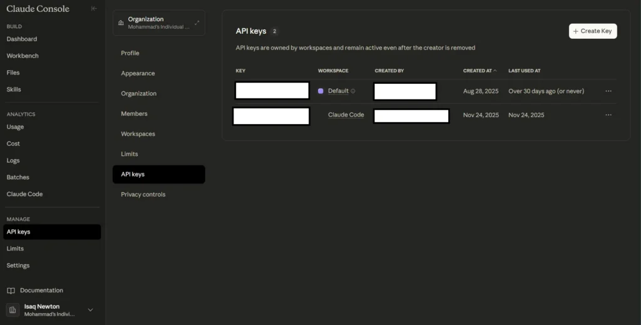The image size is (641, 325).
Task: Select Members in the settings menu
Action: coord(134,114)
